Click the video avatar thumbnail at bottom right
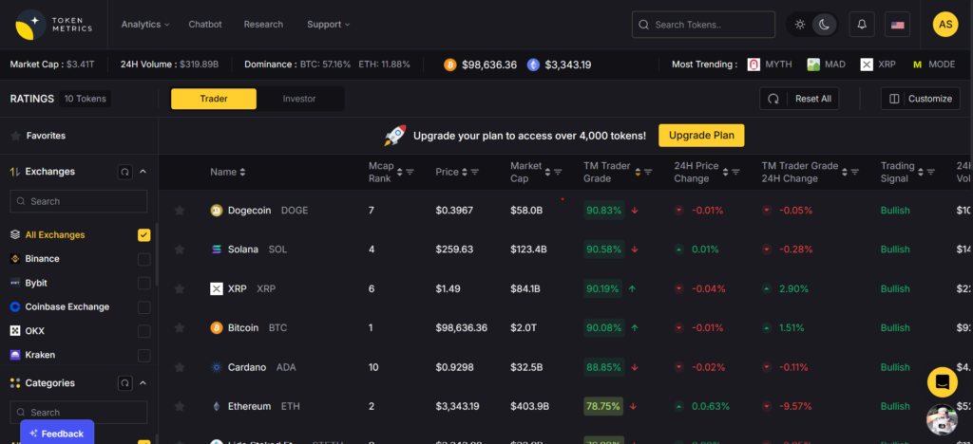Viewport: 973px width, 444px height. point(942,420)
